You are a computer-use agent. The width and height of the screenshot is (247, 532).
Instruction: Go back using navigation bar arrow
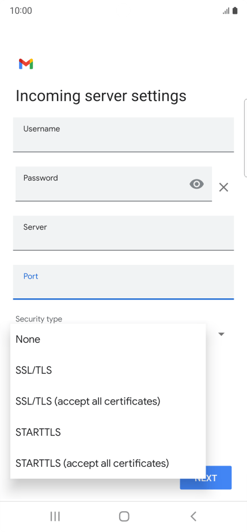coord(193,516)
